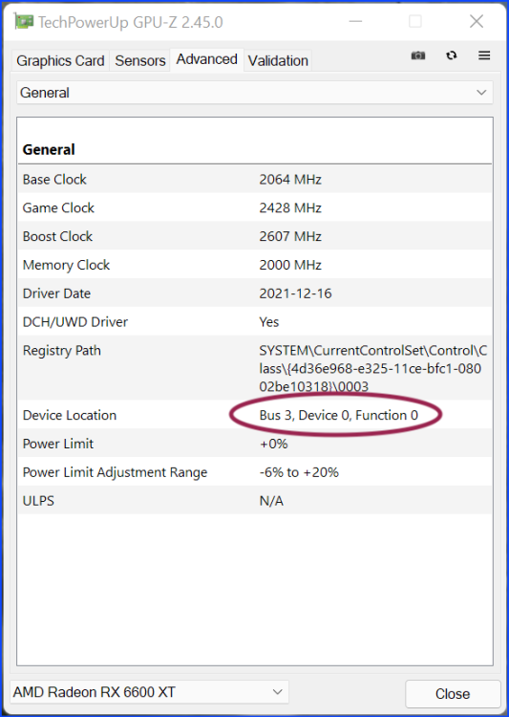This screenshot has width=509, height=717.
Task: Open the AMD Radeon RX 6600 XT selector
Action: coord(149,692)
